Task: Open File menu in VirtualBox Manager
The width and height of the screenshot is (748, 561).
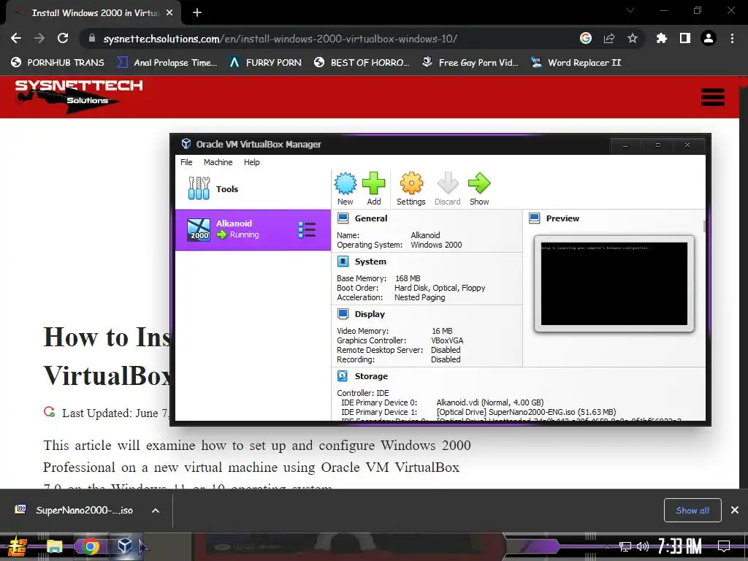Action: (x=186, y=162)
